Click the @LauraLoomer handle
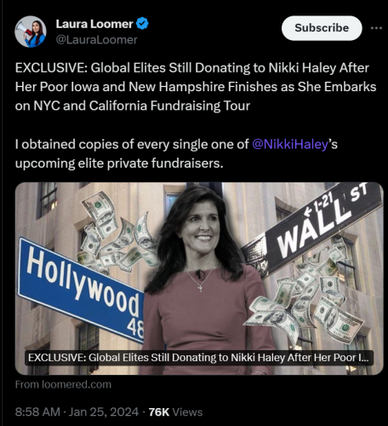The height and width of the screenshot is (426, 388). pos(96,40)
